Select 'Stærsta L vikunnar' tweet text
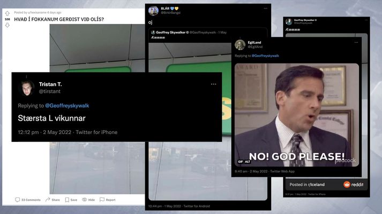The width and height of the screenshot is (382, 214). coord(51,118)
